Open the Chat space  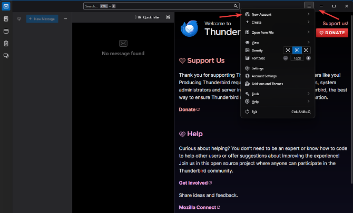coord(6,56)
